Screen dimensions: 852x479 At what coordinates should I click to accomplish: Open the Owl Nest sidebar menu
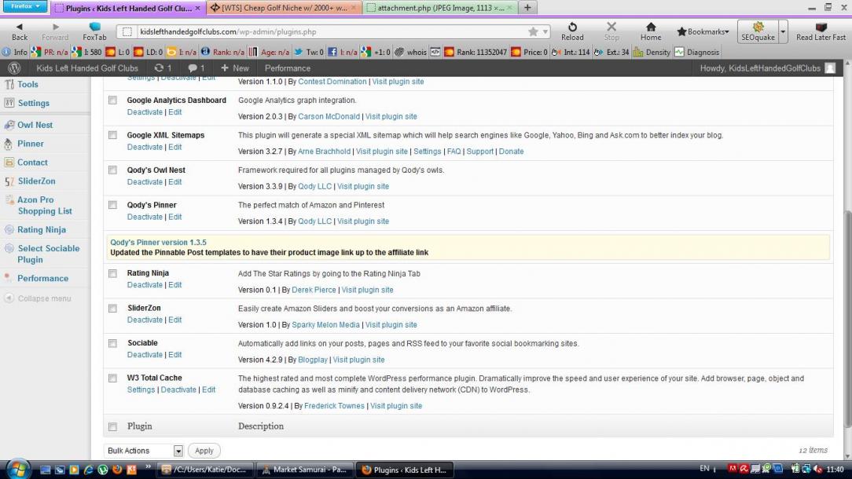click(35, 125)
